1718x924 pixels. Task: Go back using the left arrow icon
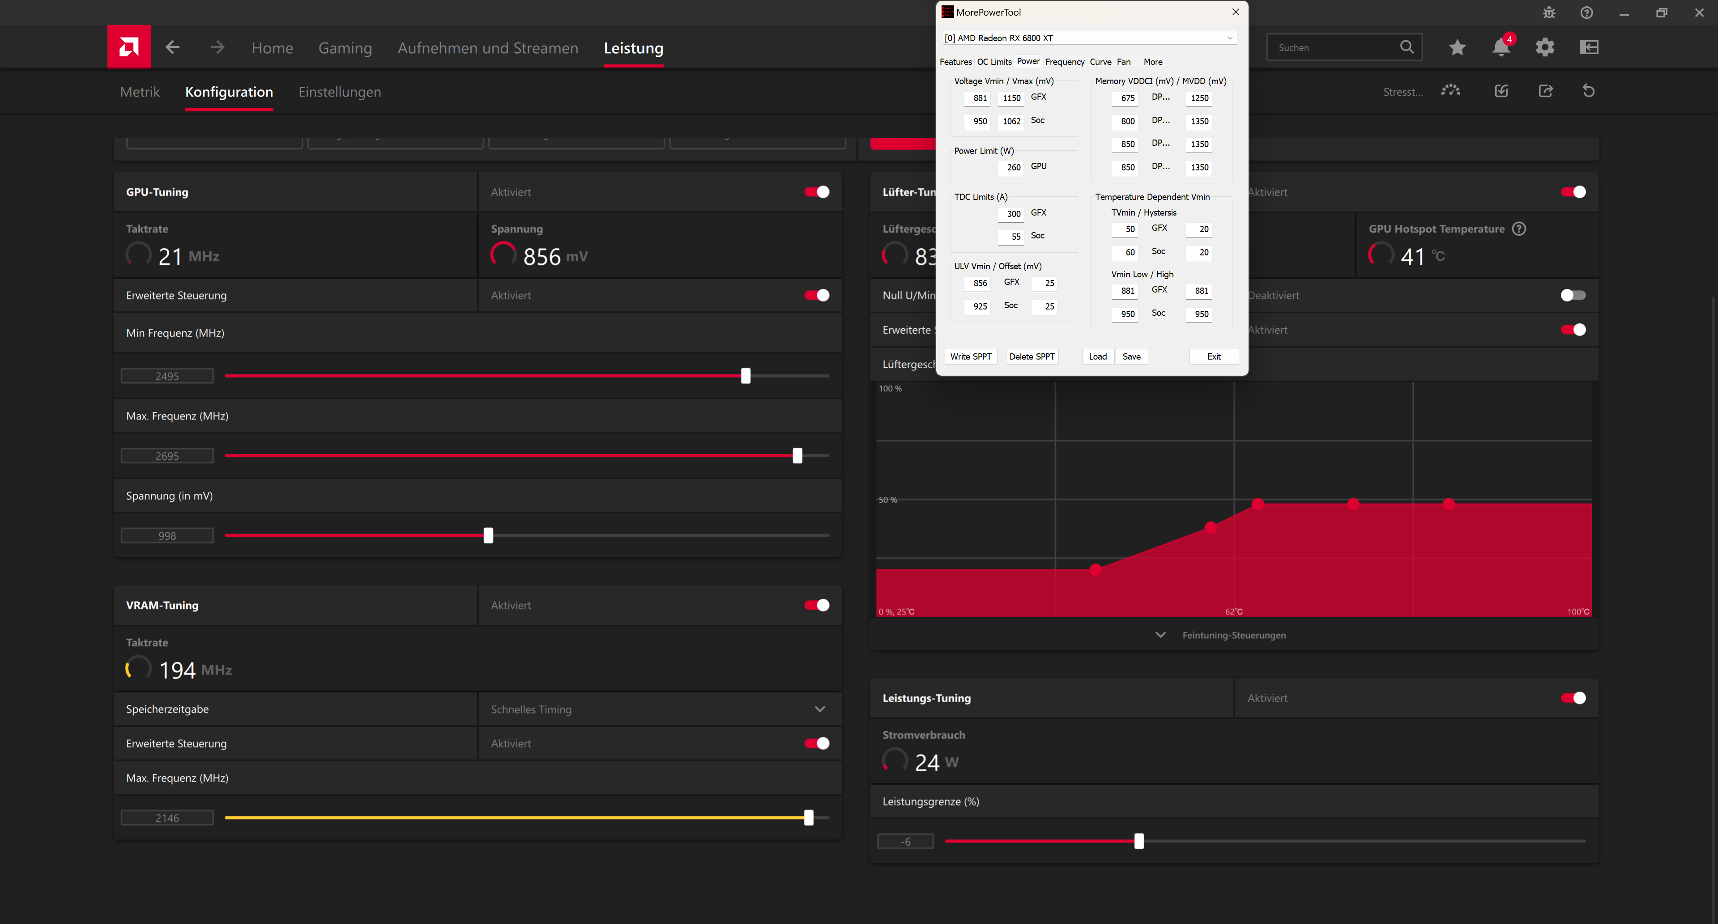click(173, 47)
